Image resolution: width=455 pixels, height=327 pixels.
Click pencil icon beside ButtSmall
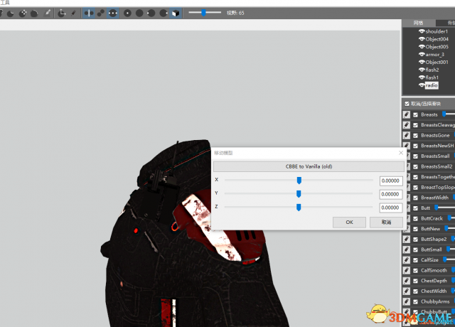(x=407, y=250)
